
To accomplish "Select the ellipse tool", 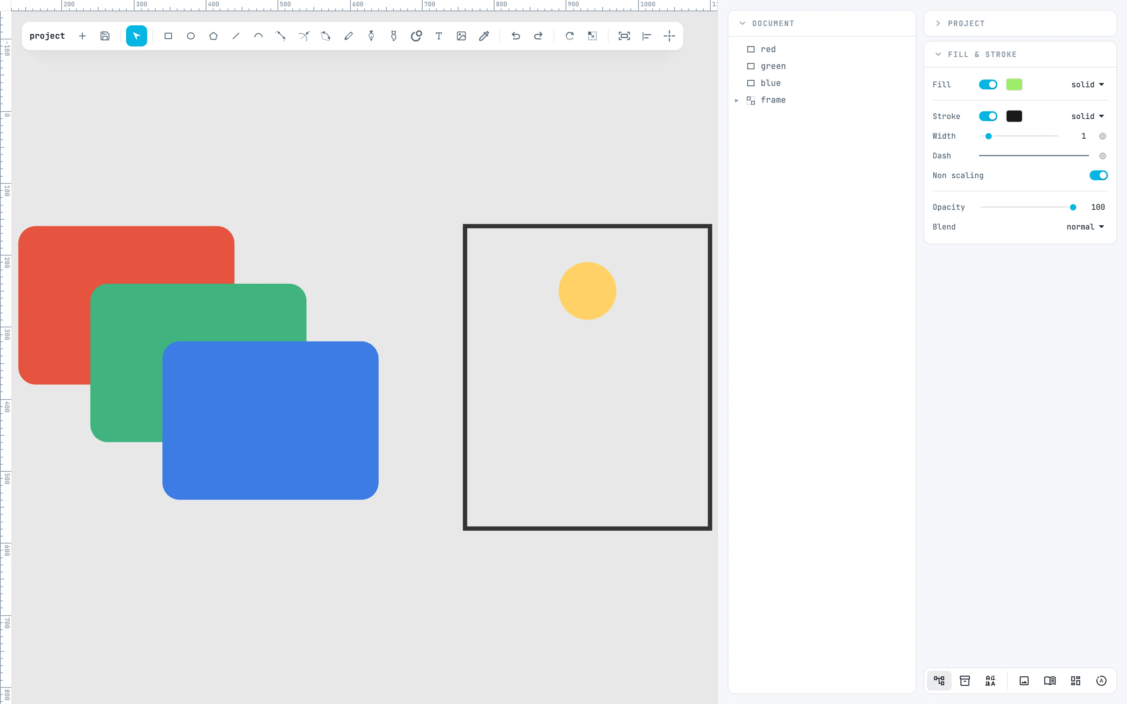I will [191, 36].
